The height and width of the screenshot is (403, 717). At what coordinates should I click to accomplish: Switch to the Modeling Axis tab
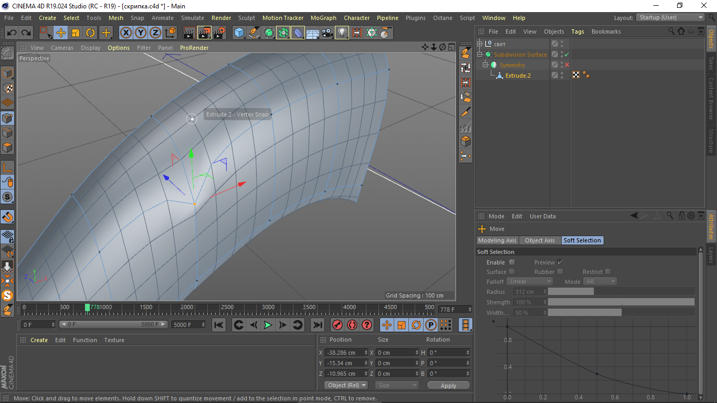click(497, 240)
